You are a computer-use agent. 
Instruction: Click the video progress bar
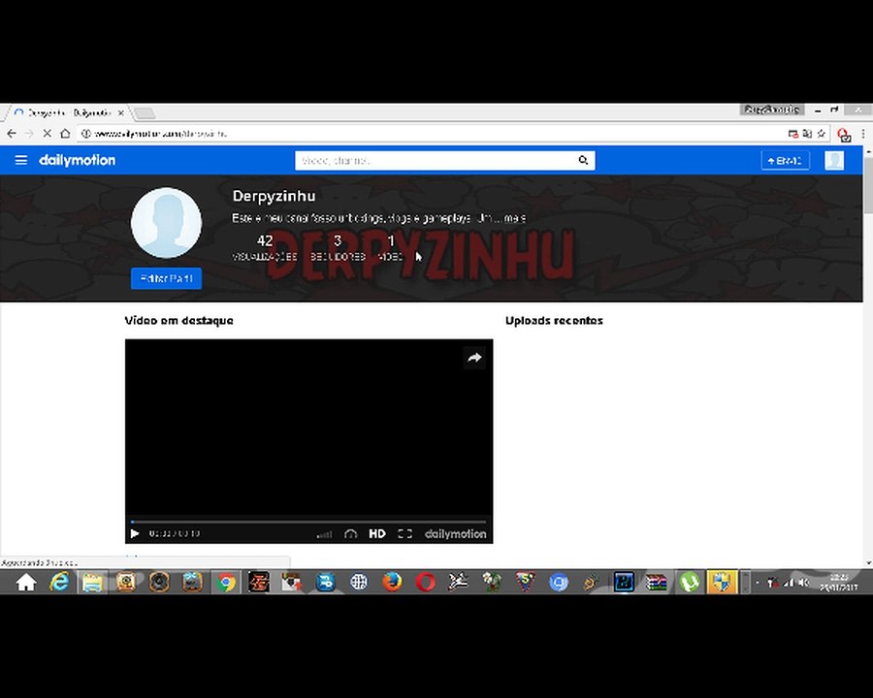click(308, 523)
